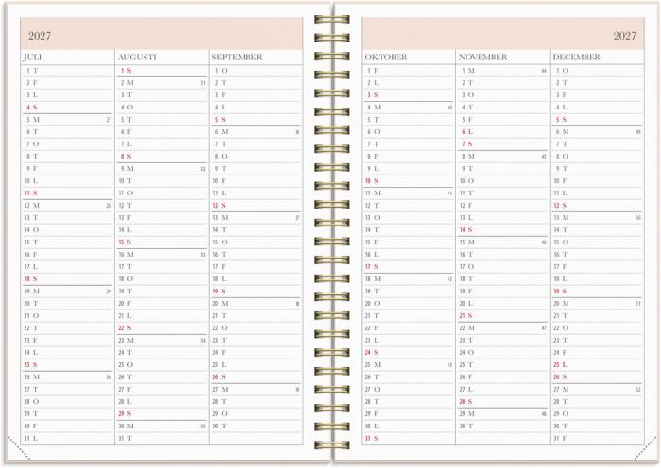Click the top spiral binding ring
The width and height of the screenshot is (661, 468).
pyautogui.click(x=331, y=19)
